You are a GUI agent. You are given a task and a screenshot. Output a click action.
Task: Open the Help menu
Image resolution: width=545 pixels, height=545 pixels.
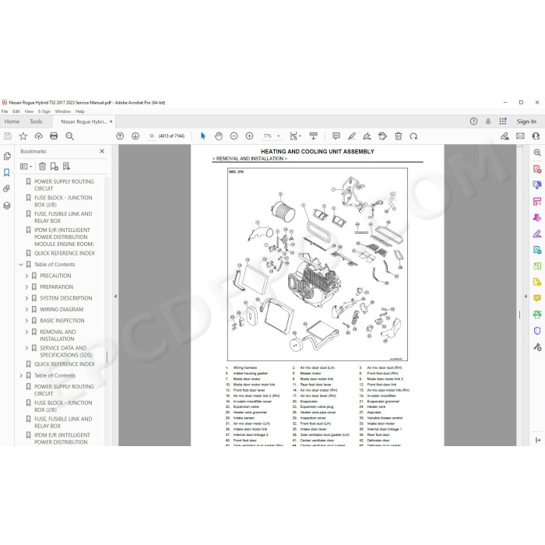80,111
